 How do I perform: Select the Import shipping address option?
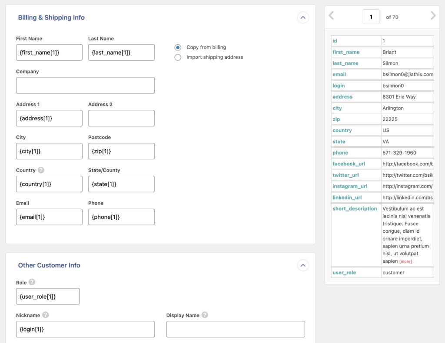178,57
